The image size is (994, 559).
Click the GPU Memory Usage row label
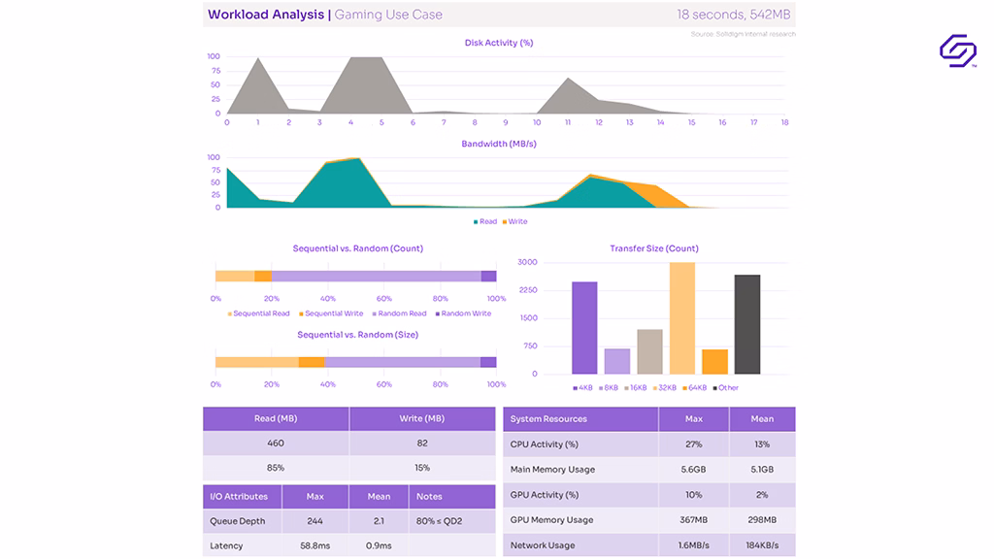coord(552,520)
